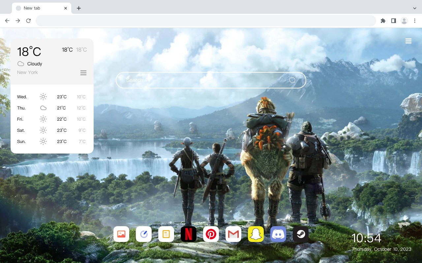422x263 pixels.
Task: Open the Discord shortcut
Action: 278,234
